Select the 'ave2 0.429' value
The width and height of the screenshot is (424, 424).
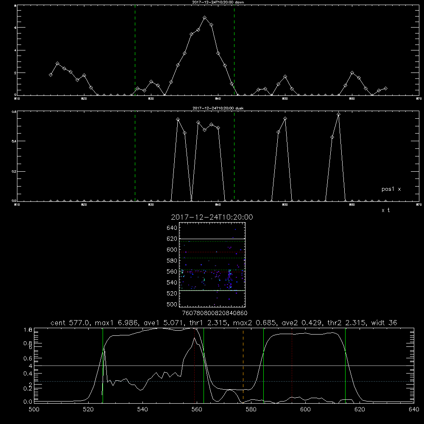click(x=302, y=323)
